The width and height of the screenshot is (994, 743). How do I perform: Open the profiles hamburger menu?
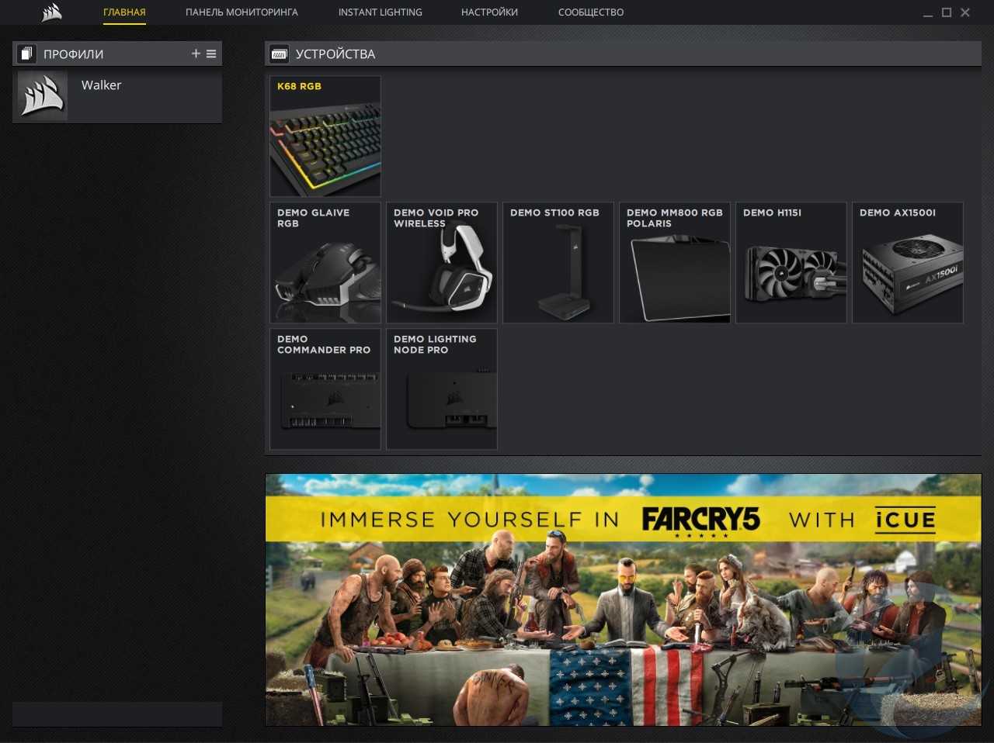click(x=211, y=54)
